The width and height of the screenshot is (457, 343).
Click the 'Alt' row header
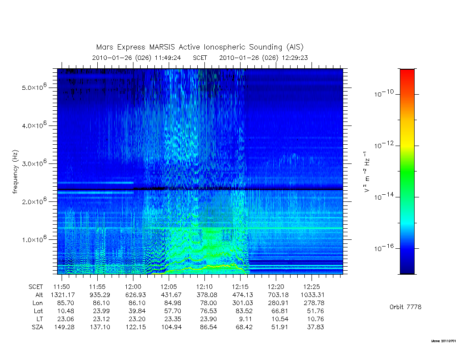pos(39,295)
